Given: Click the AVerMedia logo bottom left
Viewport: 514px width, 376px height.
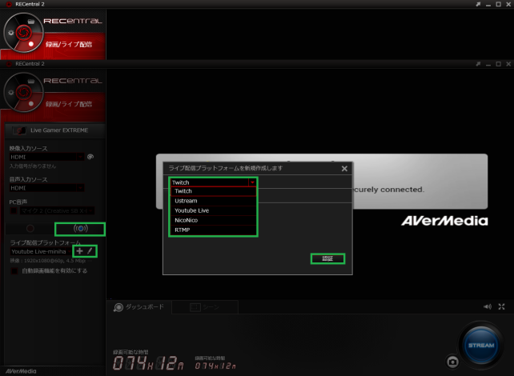Looking at the screenshot, I should (21, 371).
